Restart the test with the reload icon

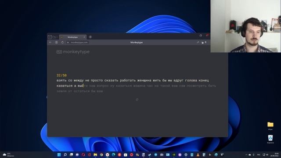tap(137, 100)
